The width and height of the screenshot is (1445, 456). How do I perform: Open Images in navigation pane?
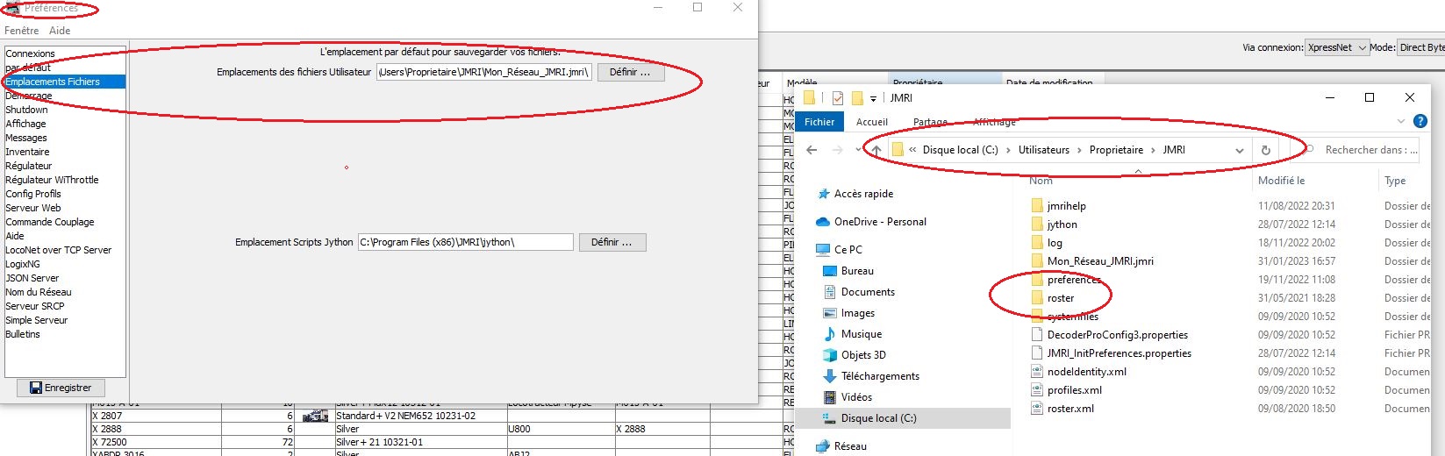click(858, 313)
